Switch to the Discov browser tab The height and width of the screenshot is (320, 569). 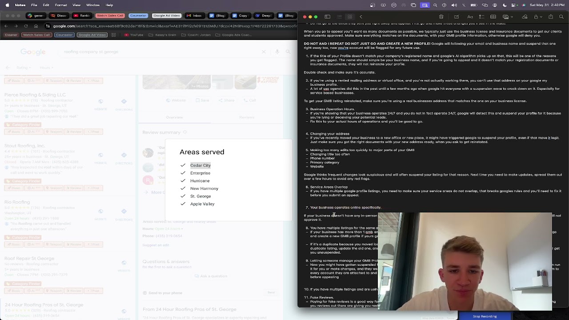click(59, 16)
